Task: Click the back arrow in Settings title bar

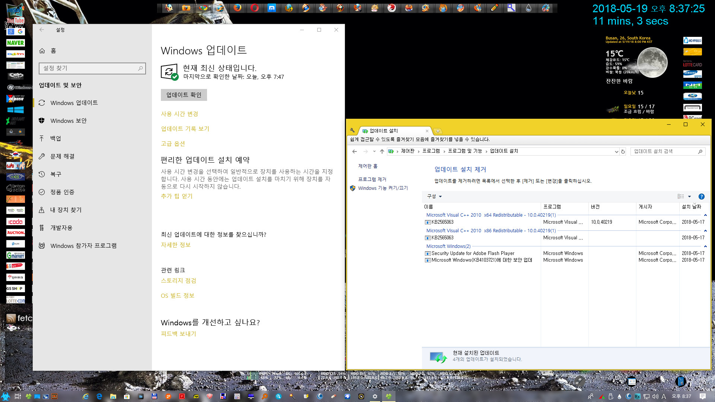Action: pyautogui.click(x=42, y=30)
